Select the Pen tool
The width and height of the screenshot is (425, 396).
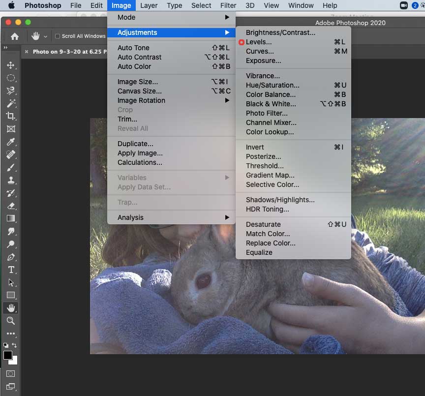point(11,257)
